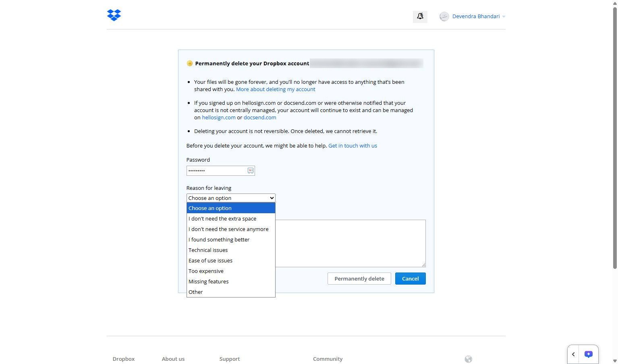The image size is (618, 364).
Task: Click the page vertical scrollbar
Action: click(x=615, y=137)
